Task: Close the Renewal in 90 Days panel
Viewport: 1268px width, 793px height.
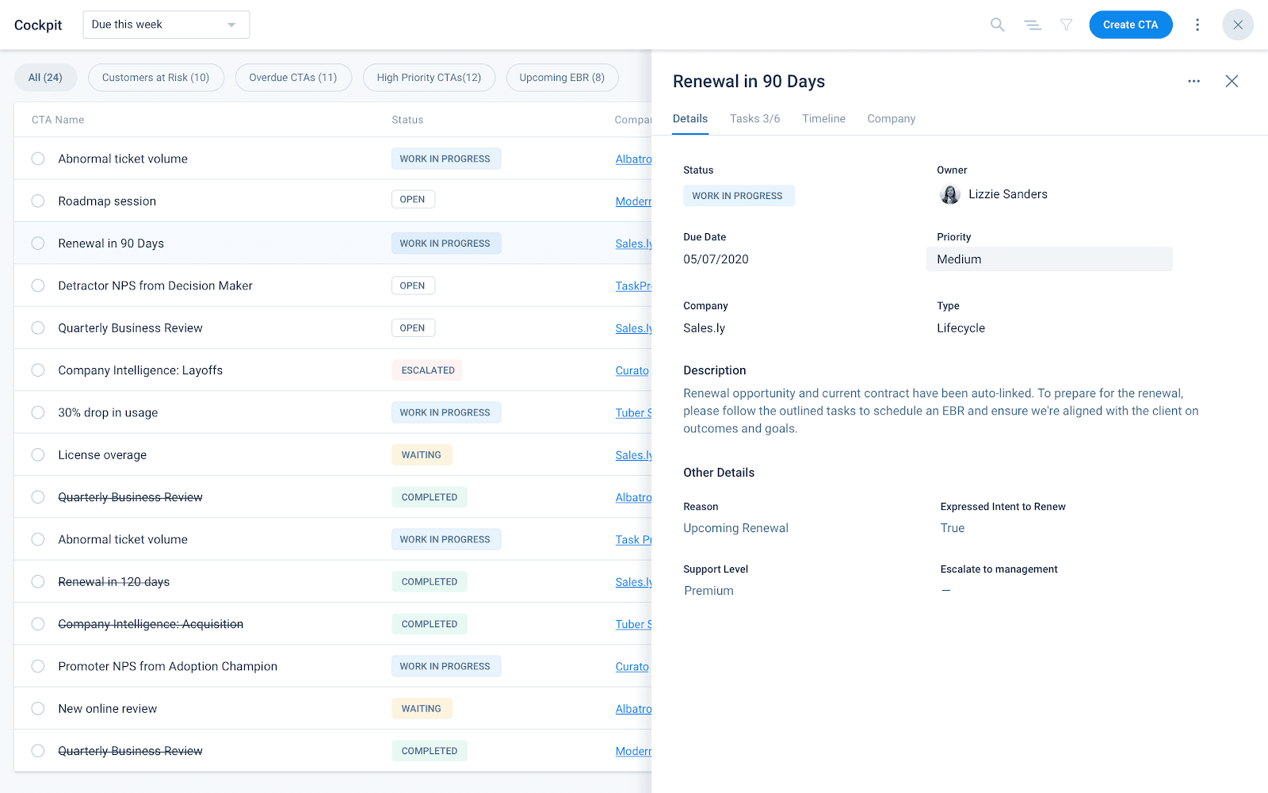Action: click(x=1232, y=81)
